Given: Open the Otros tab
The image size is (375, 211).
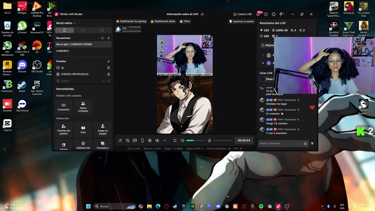Looking at the screenshot, I should tap(185, 21).
